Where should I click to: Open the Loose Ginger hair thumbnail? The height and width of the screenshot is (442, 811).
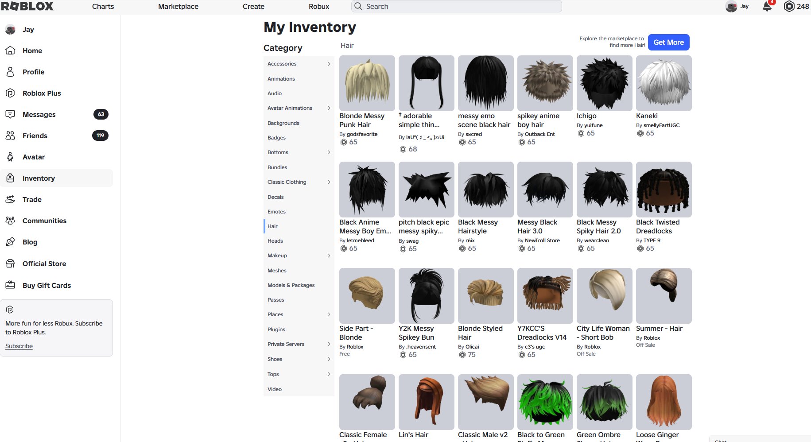664,402
